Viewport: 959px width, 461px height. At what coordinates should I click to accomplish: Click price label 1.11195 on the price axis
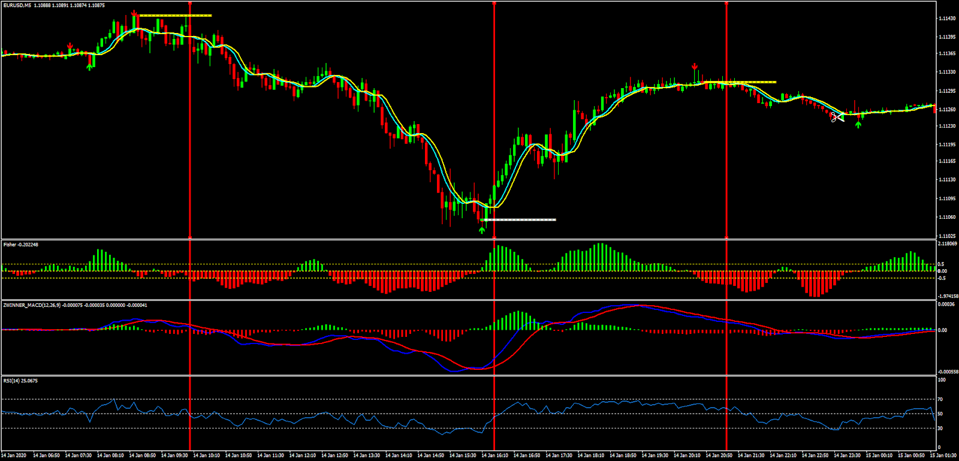click(x=947, y=144)
